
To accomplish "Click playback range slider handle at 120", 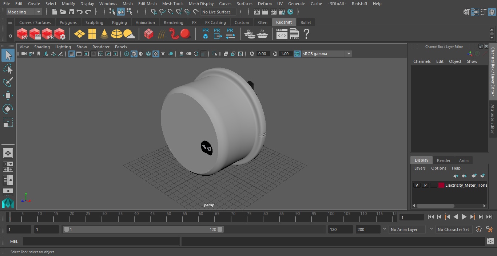I will click(220, 229).
